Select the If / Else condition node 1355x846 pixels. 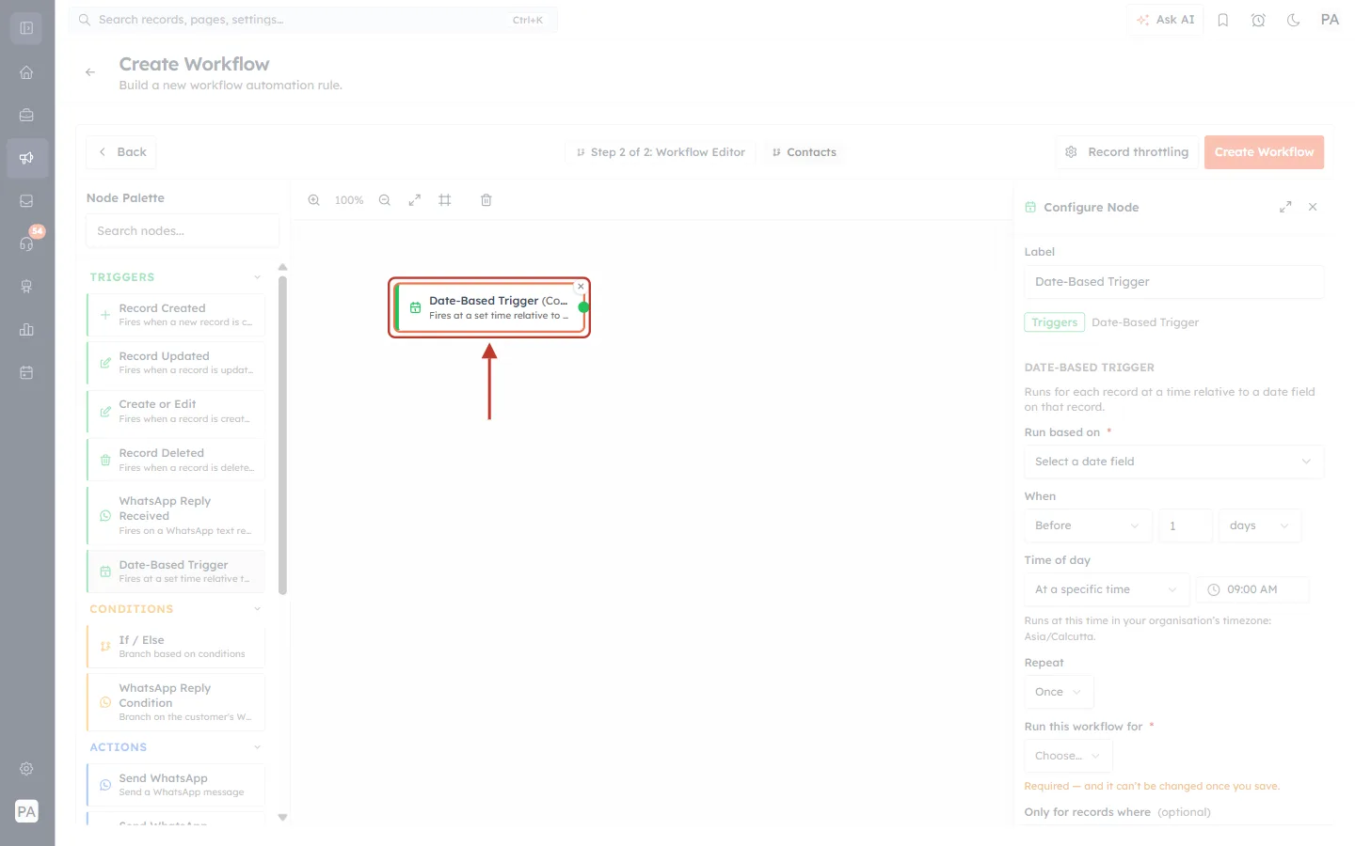pos(176,647)
